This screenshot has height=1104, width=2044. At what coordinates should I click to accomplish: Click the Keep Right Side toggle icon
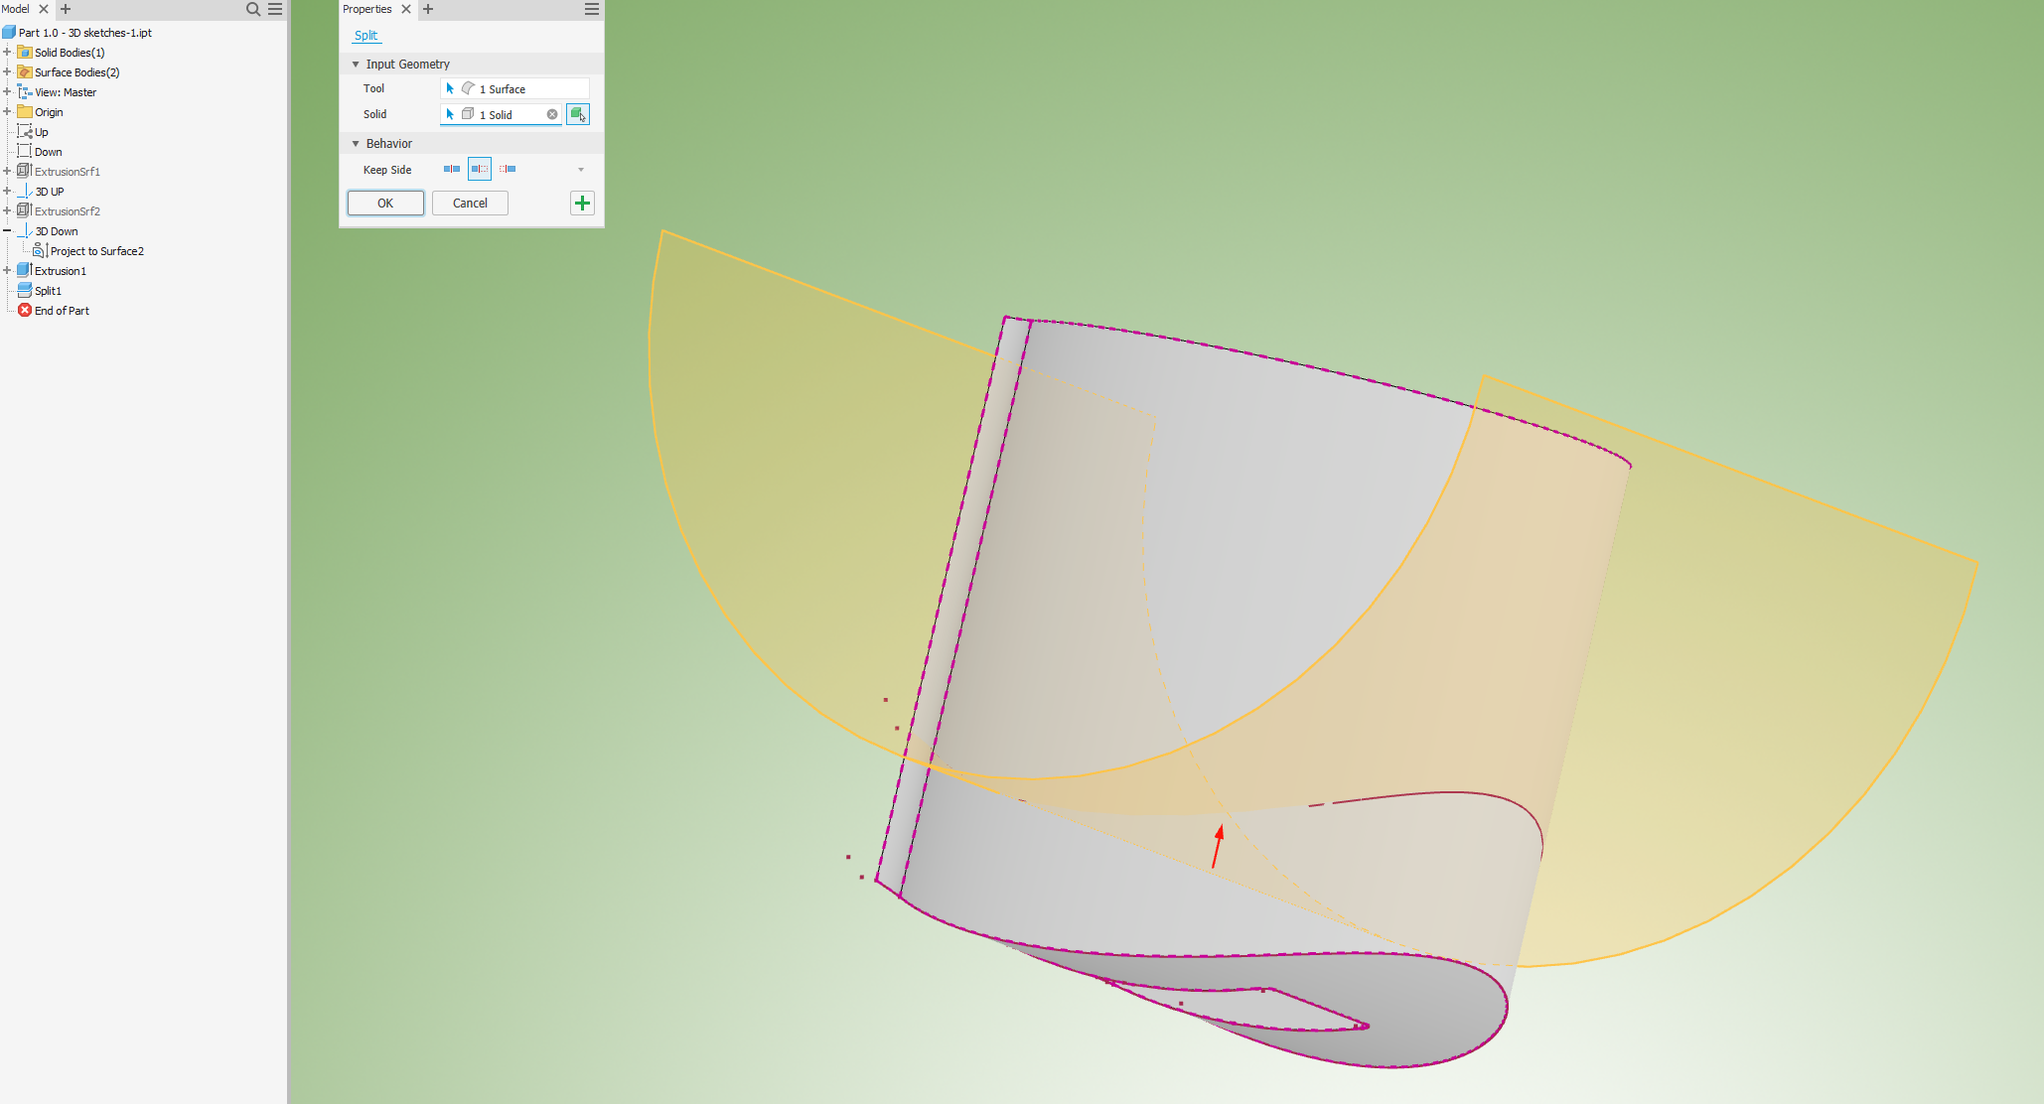[508, 169]
